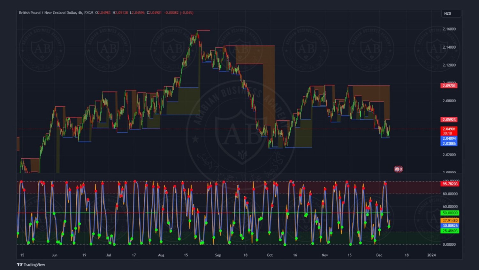
Task: Click the 0.00000 oscillator scale label
Action: click(x=449, y=245)
